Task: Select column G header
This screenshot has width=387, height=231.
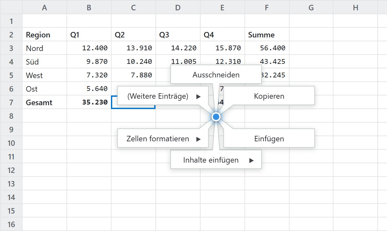Action: [x=312, y=8]
